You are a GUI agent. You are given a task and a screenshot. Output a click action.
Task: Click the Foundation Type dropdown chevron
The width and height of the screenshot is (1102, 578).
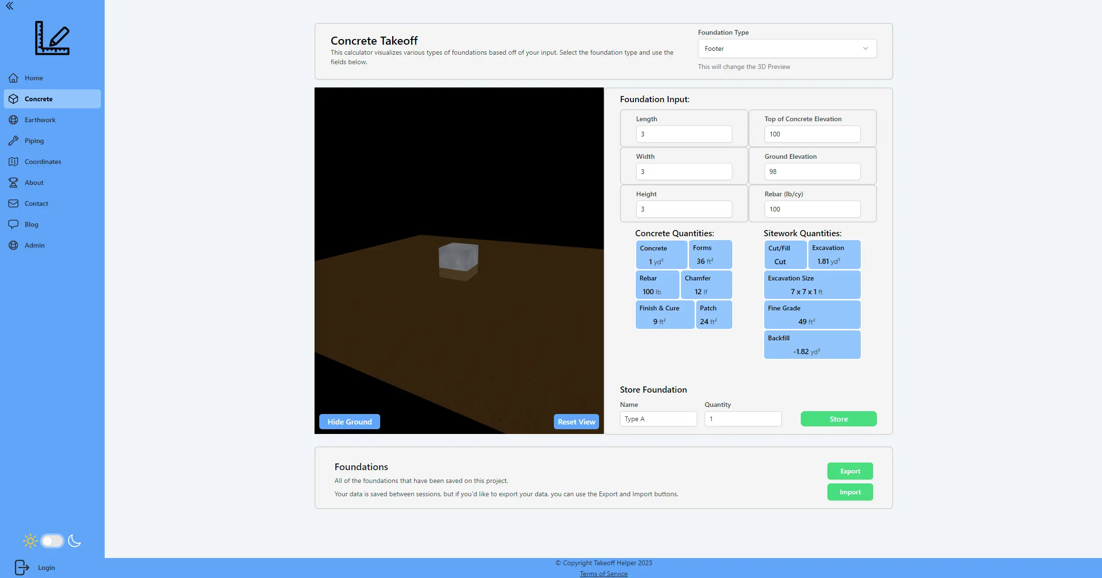tap(865, 48)
